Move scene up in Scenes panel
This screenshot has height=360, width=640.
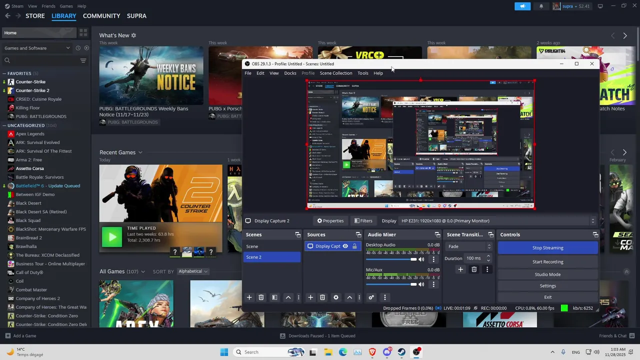coord(288,297)
